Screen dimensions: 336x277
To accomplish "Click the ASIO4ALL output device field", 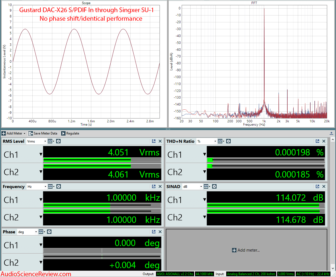I will pos(175,274).
